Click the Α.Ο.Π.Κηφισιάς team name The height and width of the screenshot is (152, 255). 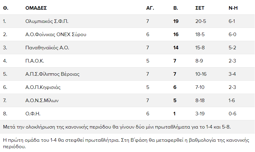pyautogui.click(x=43, y=87)
